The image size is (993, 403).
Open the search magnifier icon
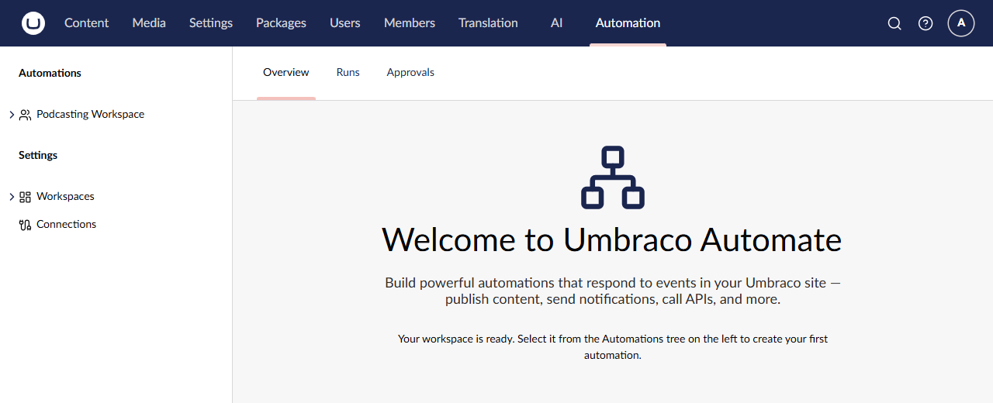click(x=894, y=23)
